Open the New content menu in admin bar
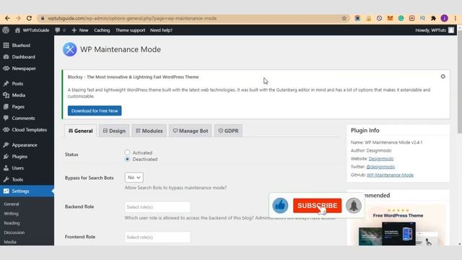Image resolution: width=462 pixels, height=260 pixels. 80,30
